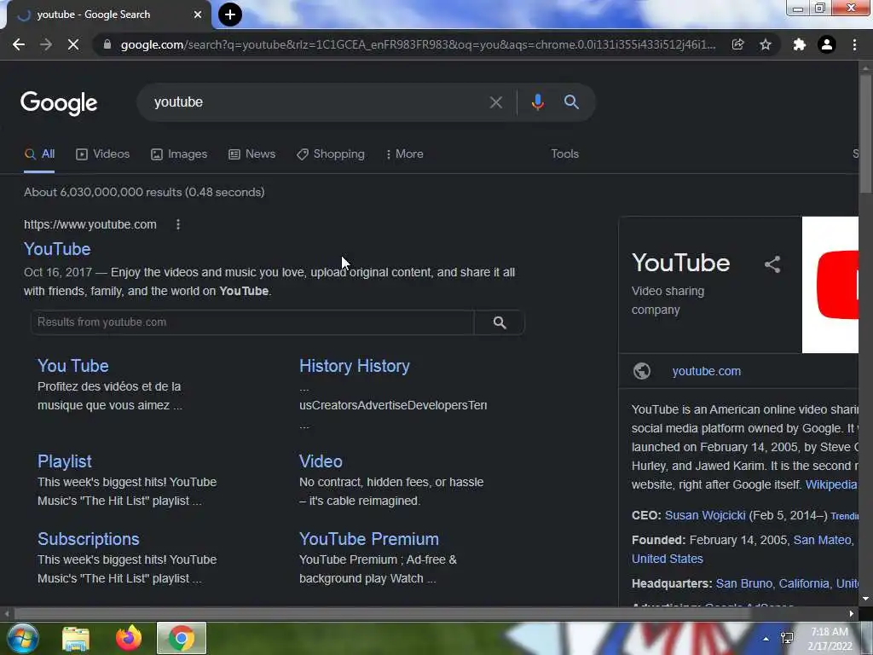Start voice search with the microphone icon
Image resolution: width=873 pixels, height=655 pixels.
537,102
